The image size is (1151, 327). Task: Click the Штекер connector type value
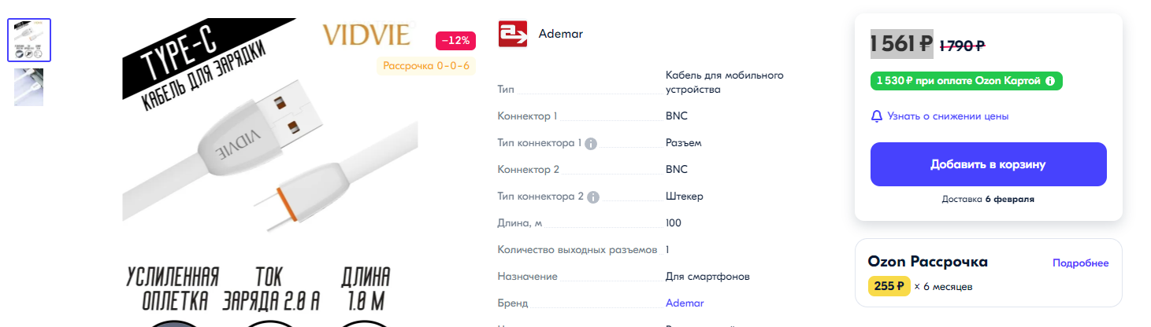(x=685, y=197)
